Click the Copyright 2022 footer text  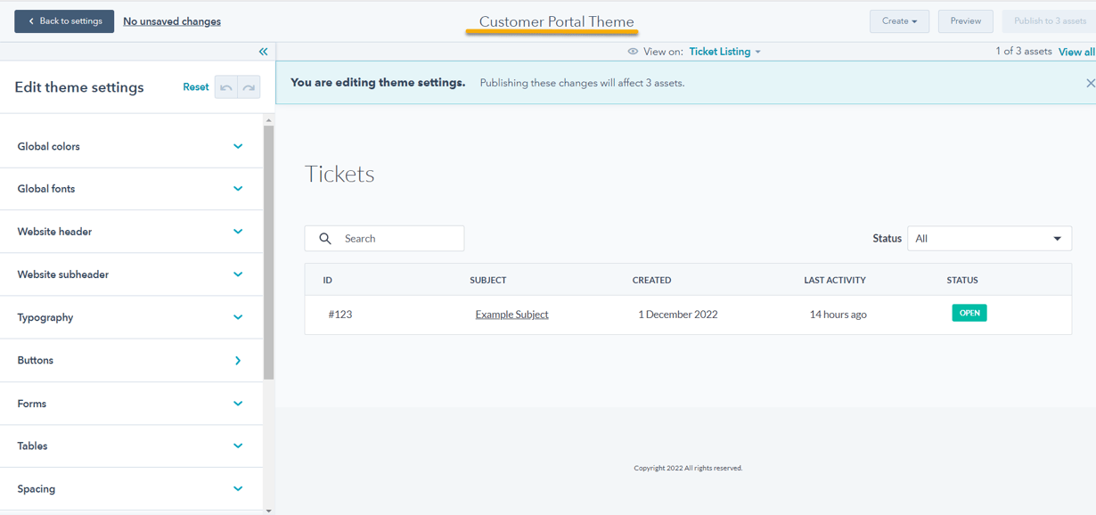[x=688, y=468]
